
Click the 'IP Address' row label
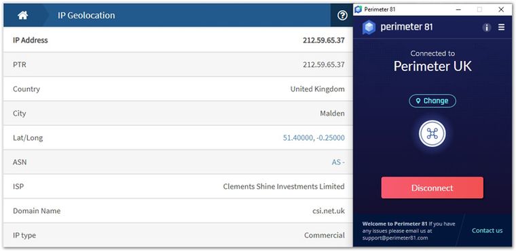31,41
